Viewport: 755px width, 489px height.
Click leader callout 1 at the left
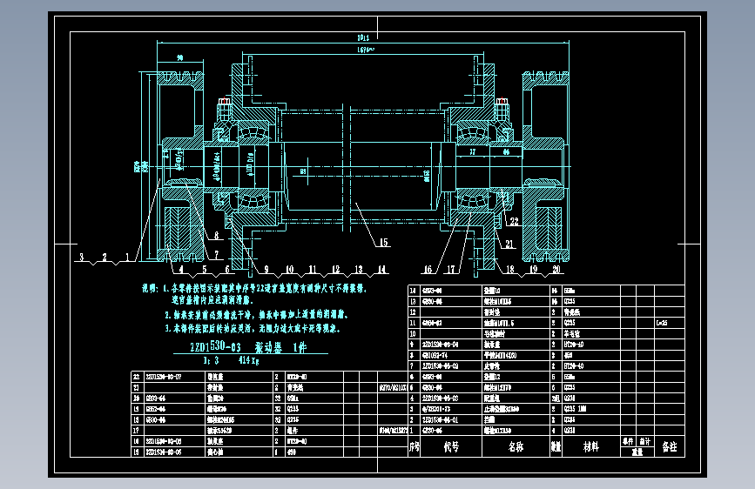click(128, 258)
